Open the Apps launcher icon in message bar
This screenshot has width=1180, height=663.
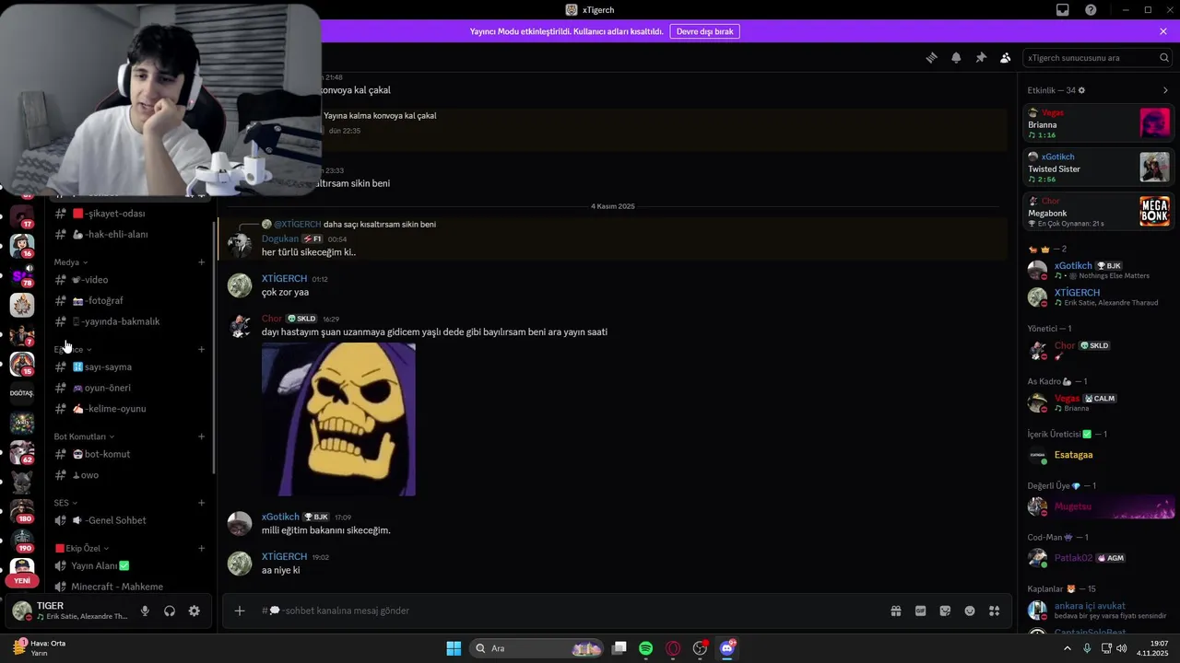[x=994, y=611]
